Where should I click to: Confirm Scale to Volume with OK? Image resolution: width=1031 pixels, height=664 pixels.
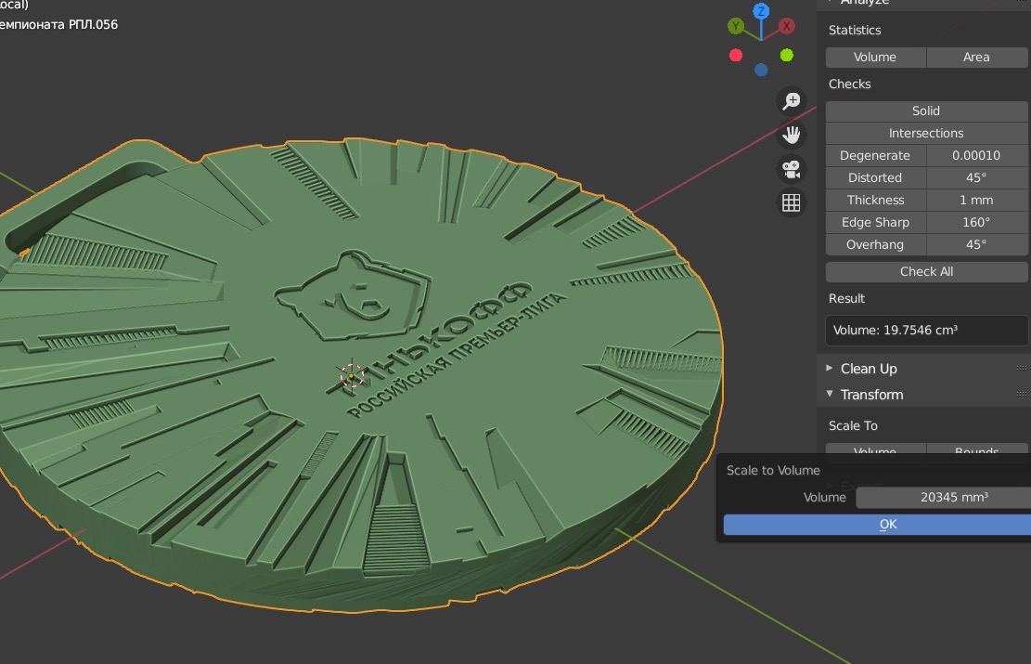pyautogui.click(x=877, y=525)
